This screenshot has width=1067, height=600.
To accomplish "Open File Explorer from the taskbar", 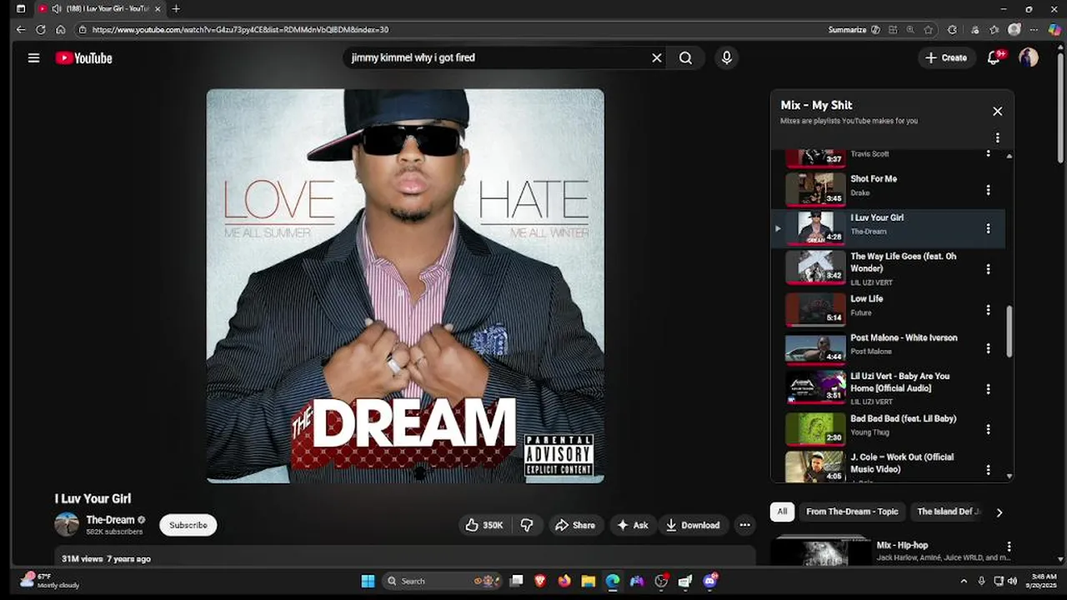I will 589,581.
